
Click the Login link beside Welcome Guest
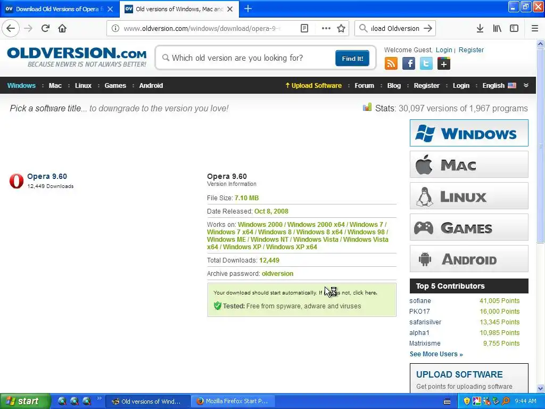pyautogui.click(x=444, y=50)
